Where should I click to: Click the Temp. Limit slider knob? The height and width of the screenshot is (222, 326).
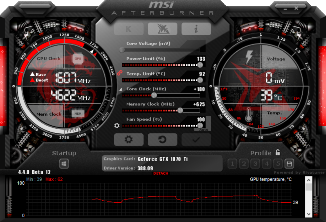click(200, 80)
